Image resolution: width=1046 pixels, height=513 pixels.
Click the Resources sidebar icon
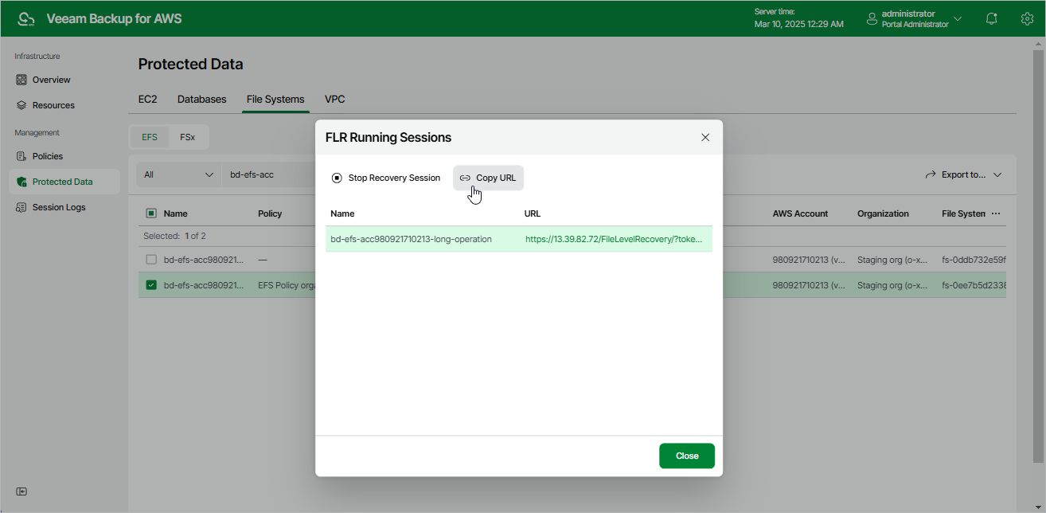(21, 105)
